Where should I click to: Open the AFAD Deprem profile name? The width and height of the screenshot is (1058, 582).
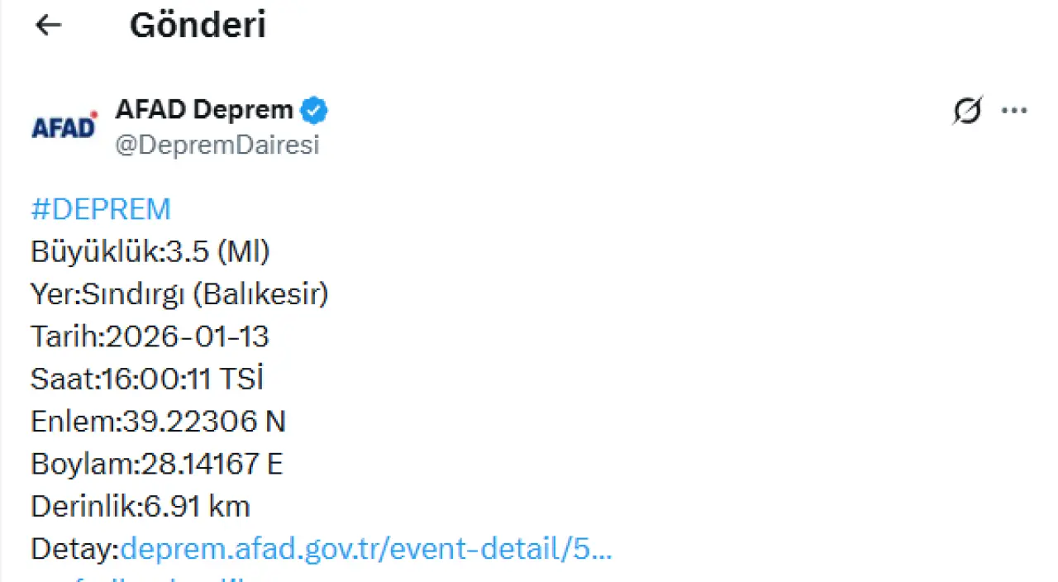pos(204,109)
